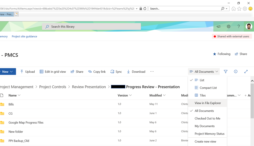Click the file type column icon
The height and width of the screenshot is (146, 254).
pyautogui.click(x=2, y=95)
